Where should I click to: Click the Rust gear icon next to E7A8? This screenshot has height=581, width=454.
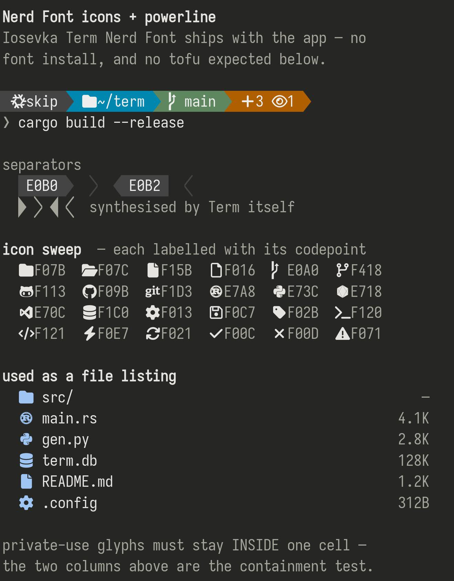pyautogui.click(x=216, y=292)
